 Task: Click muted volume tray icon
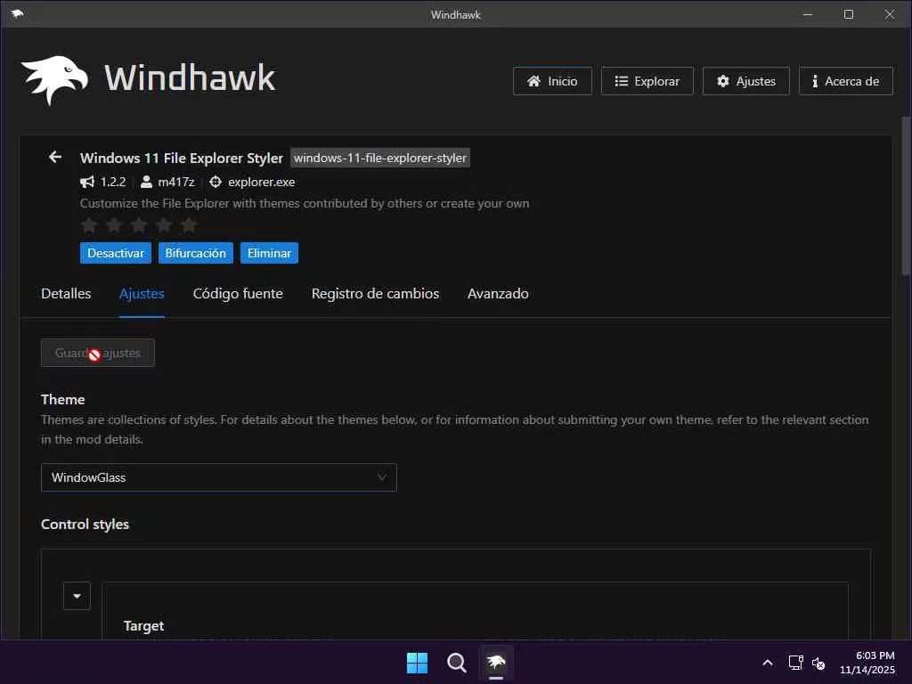click(x=818, y=663)
